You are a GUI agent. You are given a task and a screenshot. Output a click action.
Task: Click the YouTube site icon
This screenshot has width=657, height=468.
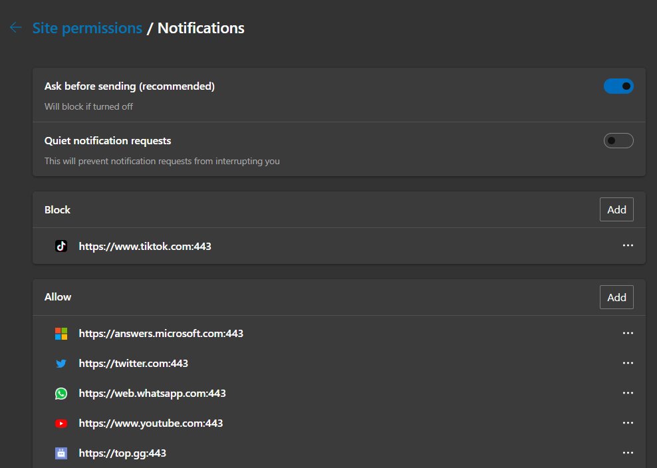(61, 423)
